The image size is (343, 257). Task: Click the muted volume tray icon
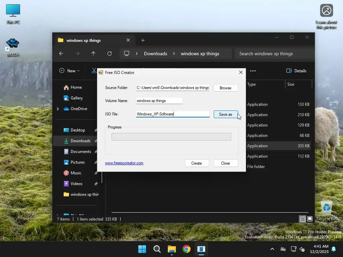[x=302, y=249]
